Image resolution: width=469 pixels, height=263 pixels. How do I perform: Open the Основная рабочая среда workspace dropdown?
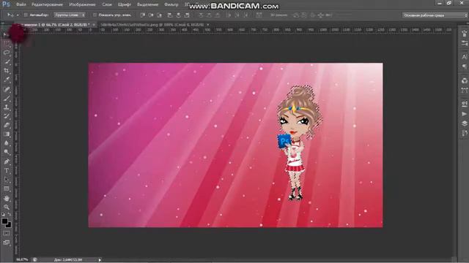point(435,15)
